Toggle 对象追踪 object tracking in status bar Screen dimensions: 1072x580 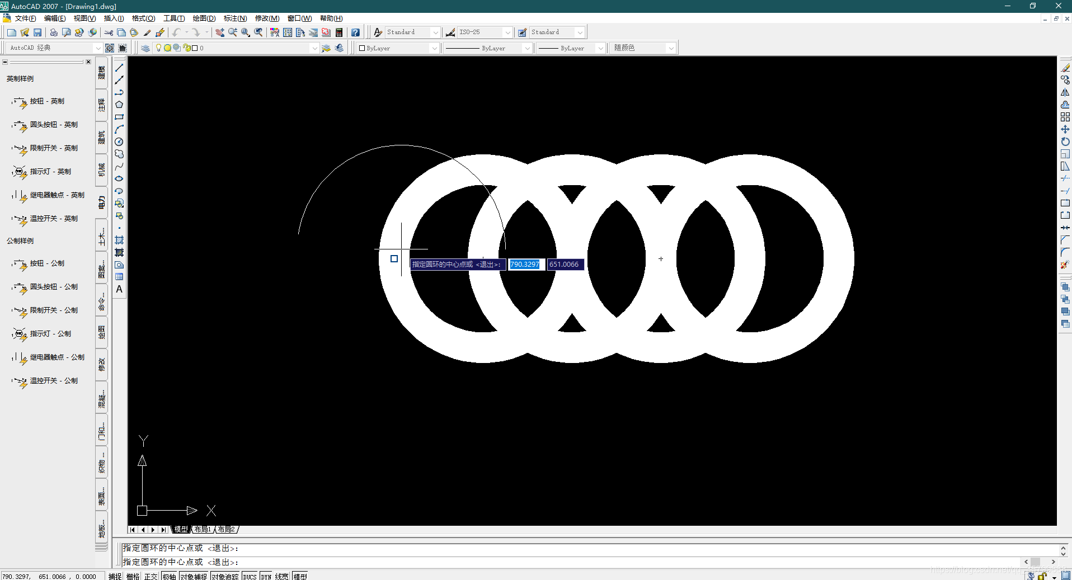click(225, 576)
